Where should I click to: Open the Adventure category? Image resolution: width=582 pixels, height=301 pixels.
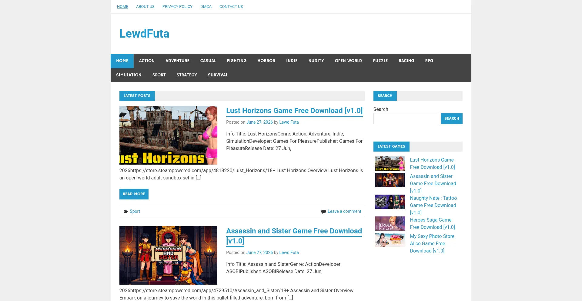tap(177, 61)
